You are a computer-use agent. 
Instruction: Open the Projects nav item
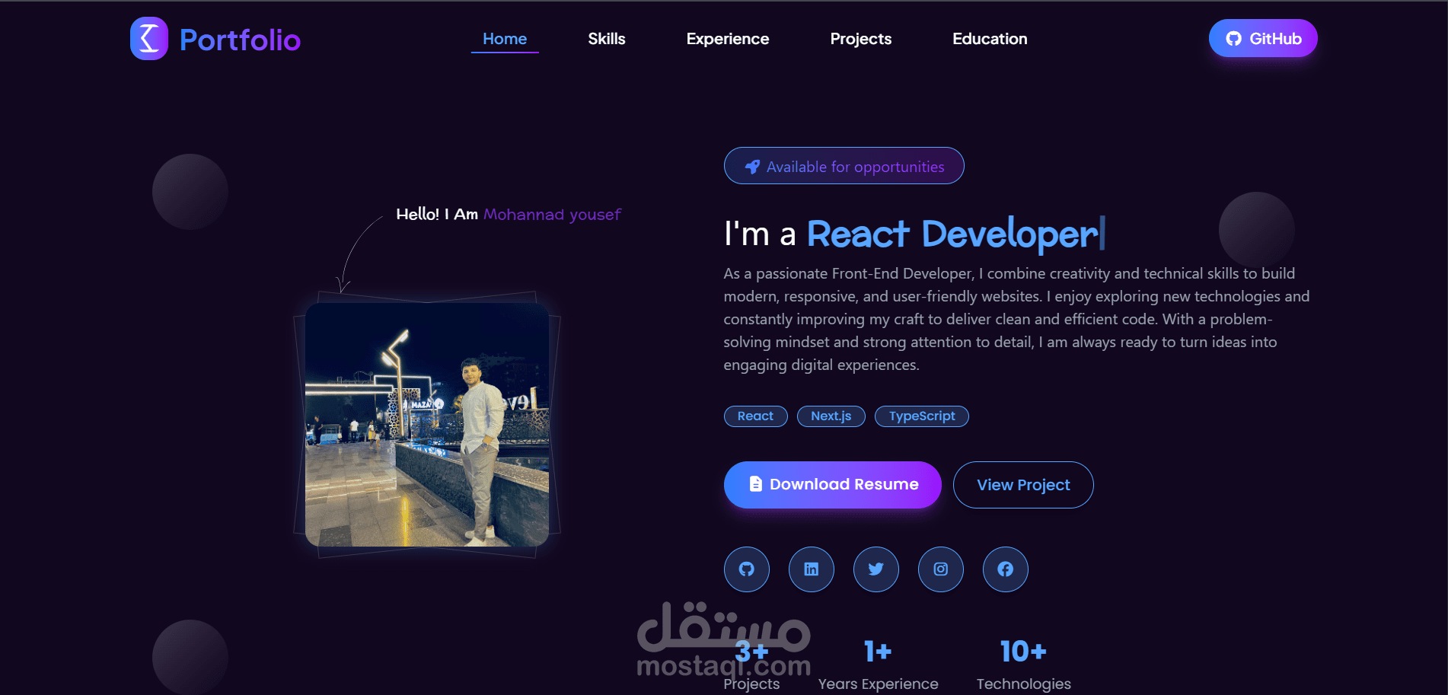(x=861, y=39)
